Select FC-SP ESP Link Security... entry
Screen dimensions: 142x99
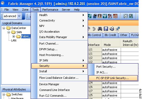click(113, 78)
